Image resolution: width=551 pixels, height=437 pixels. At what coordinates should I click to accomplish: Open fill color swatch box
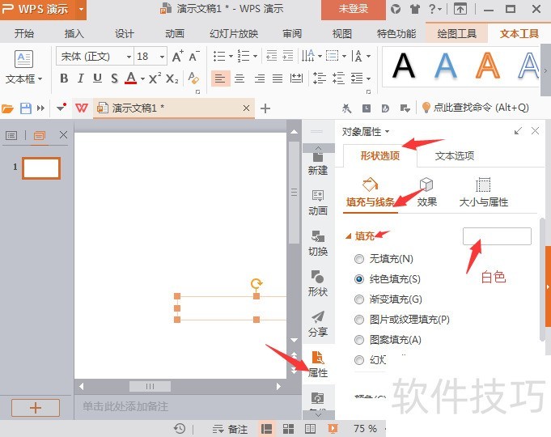497,236
